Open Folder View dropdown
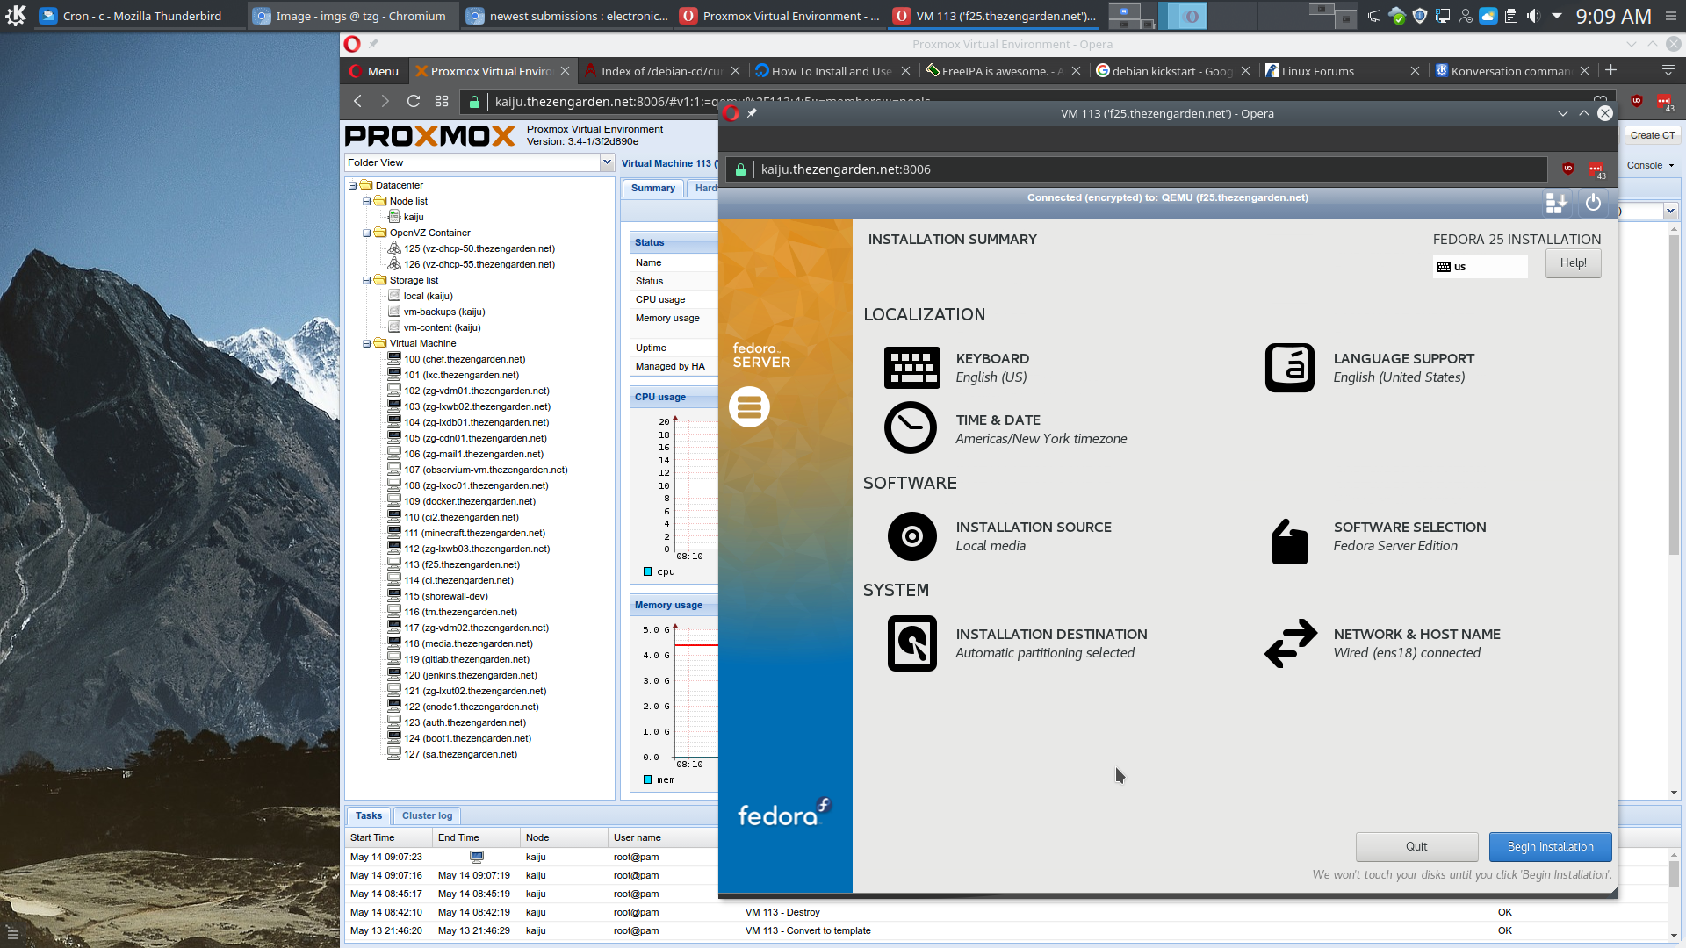 coord(606,162)
